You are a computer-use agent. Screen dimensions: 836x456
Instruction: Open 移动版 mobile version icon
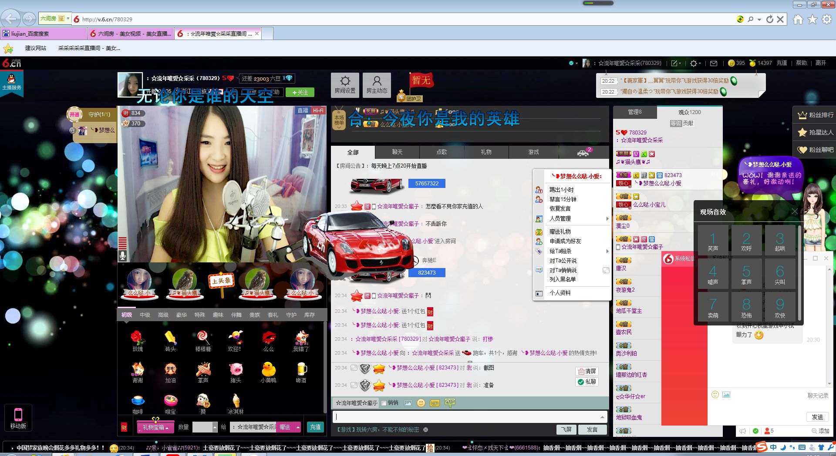pos(18,418)
